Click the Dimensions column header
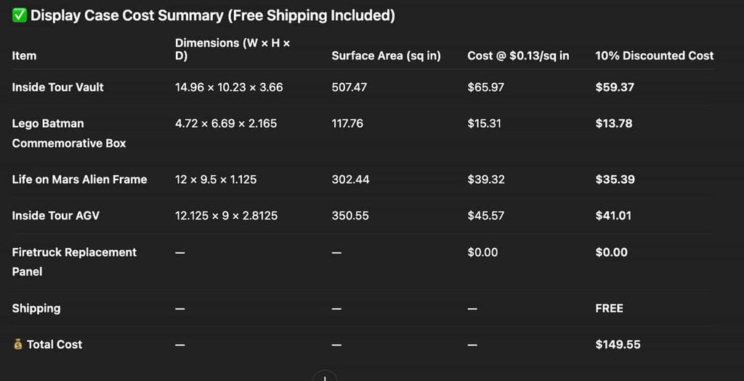Viewport: 744px width, 381px height. coord(232,49)
